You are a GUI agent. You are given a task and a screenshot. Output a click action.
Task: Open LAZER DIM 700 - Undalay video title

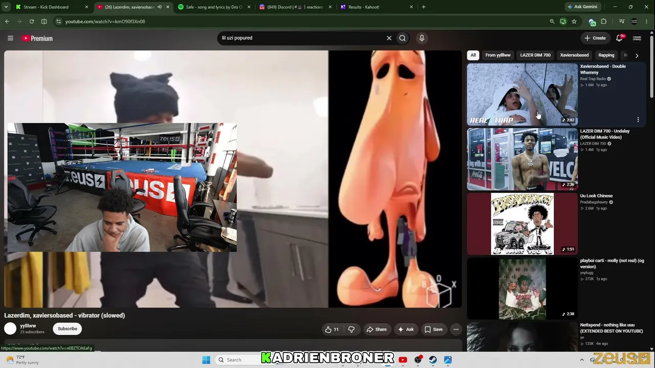(605, 134)
